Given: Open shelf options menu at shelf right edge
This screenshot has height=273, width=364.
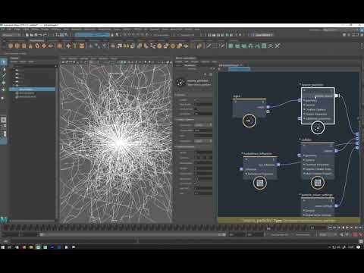Looking at the screenshot, I should [x=361, y=45].
